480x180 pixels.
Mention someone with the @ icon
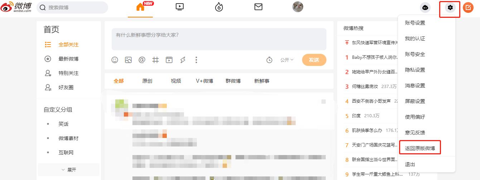tap(142, 60)
